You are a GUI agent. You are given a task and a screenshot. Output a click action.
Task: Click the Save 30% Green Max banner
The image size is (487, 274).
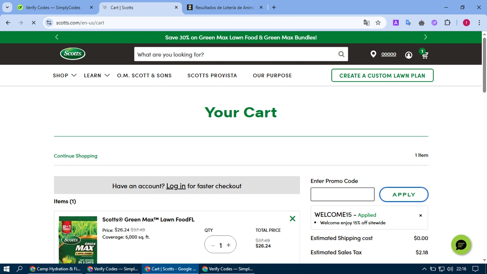(241, 37)
